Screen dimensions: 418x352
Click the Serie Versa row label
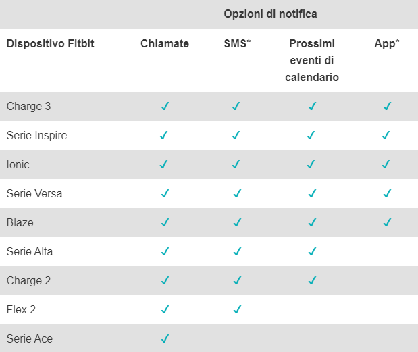click(34, 193)
